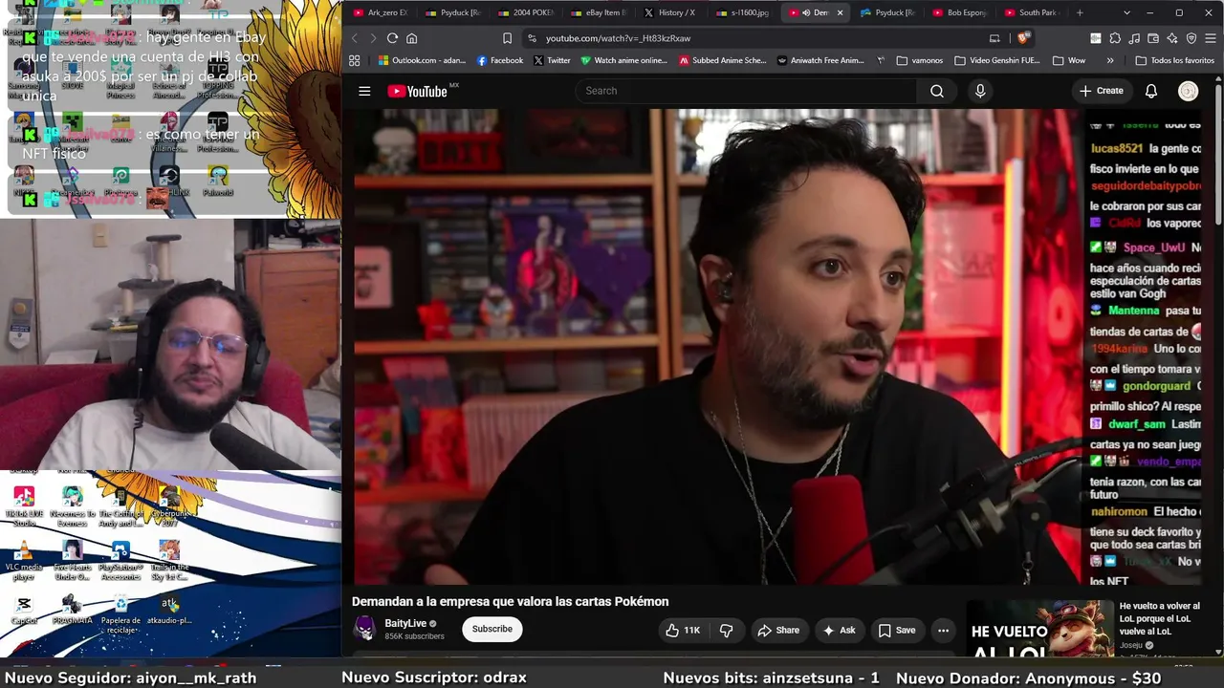Image resolution: width=1224 pixels, height=688 pixels.
Task: Switch to the s-l1600.jpg tab
Action: pyautogui.click(x=742, y=12)
